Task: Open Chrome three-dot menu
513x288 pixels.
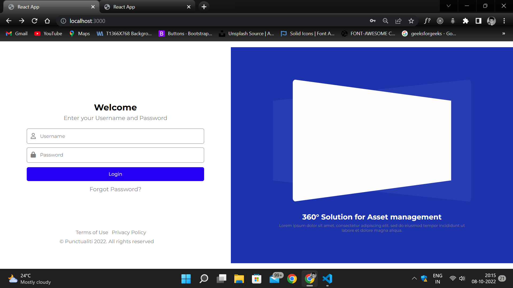Action: tap(504, 21)
